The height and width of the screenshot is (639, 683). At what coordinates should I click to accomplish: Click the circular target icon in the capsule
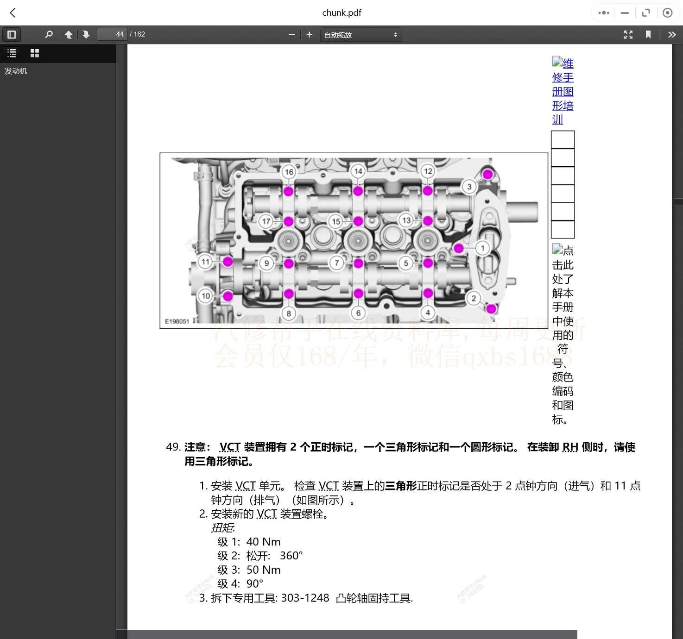(x=667, y=13)
